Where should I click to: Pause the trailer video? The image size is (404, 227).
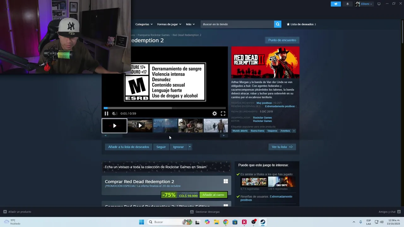[x=106, y=113]
